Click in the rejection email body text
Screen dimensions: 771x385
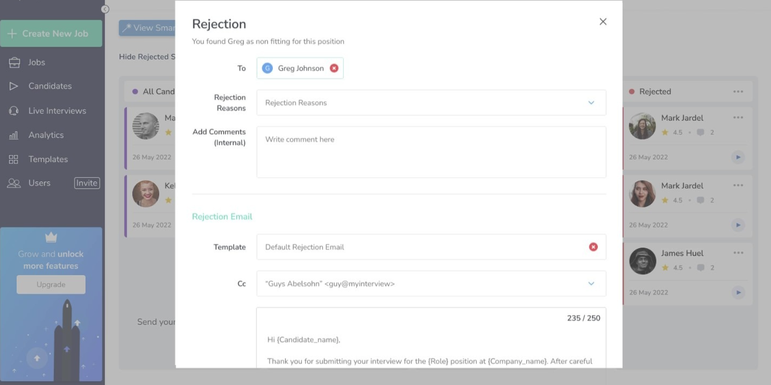pos(430,350)
